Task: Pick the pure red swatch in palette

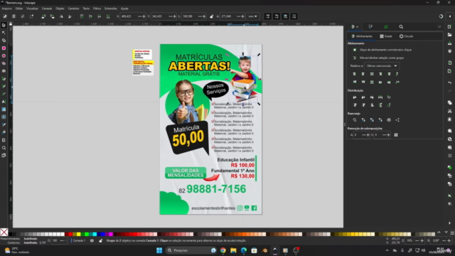Action: [70, 234]
